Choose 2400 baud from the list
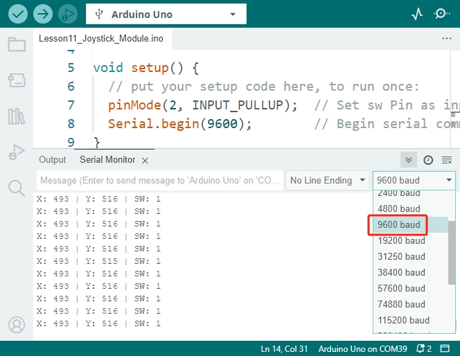 tap(410, 194)
